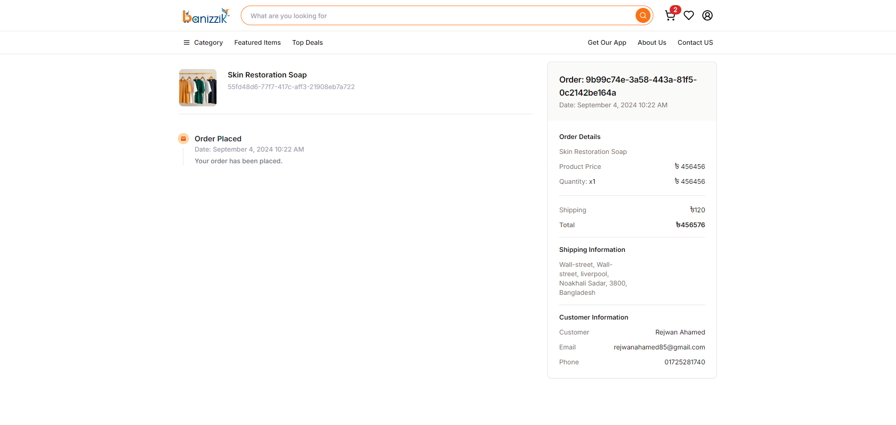Image resolution: width=896 pixels, height=425 pixels.
Task: Click the cart badge showing 2 items
Action: point(675,10)
